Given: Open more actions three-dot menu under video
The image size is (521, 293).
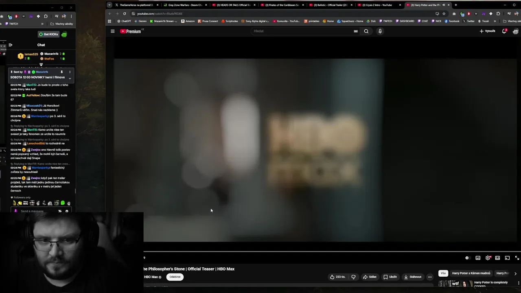Looking at the screenshot, I should click(430, 277).
